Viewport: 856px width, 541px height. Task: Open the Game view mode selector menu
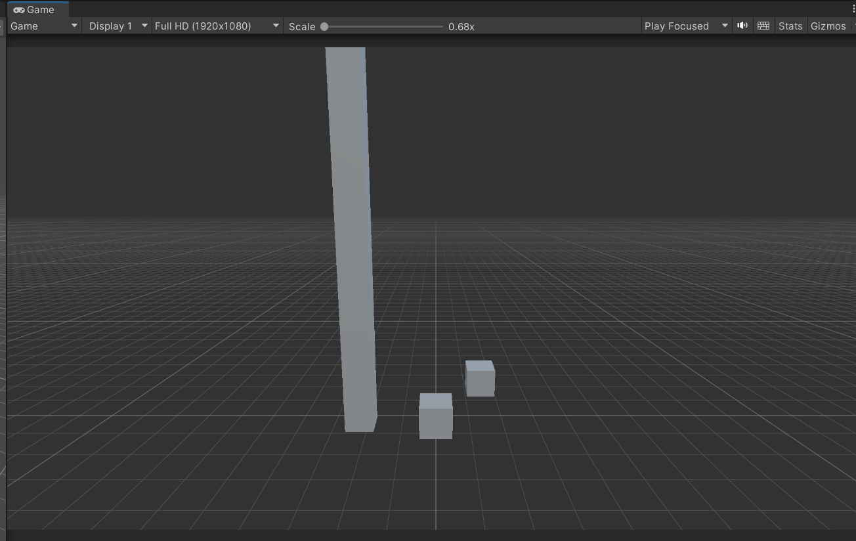[43, 26]
